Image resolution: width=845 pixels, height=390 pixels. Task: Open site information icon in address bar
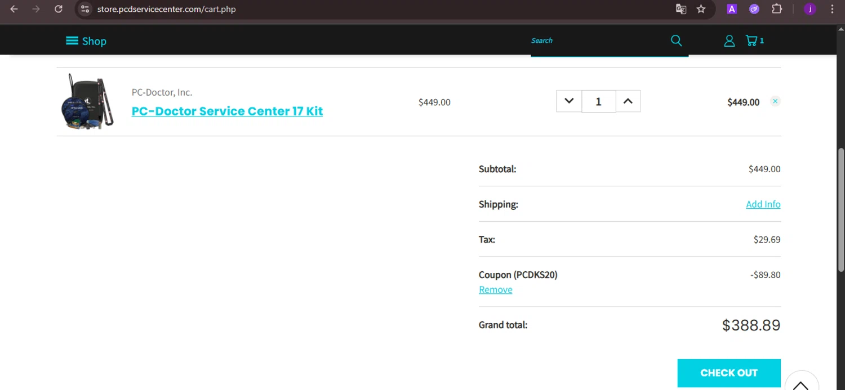click(85, 9)
